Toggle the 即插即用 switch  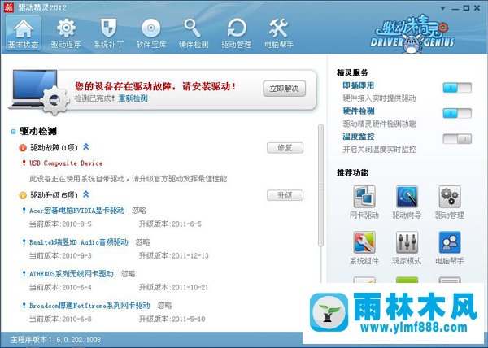coord(457,88)
